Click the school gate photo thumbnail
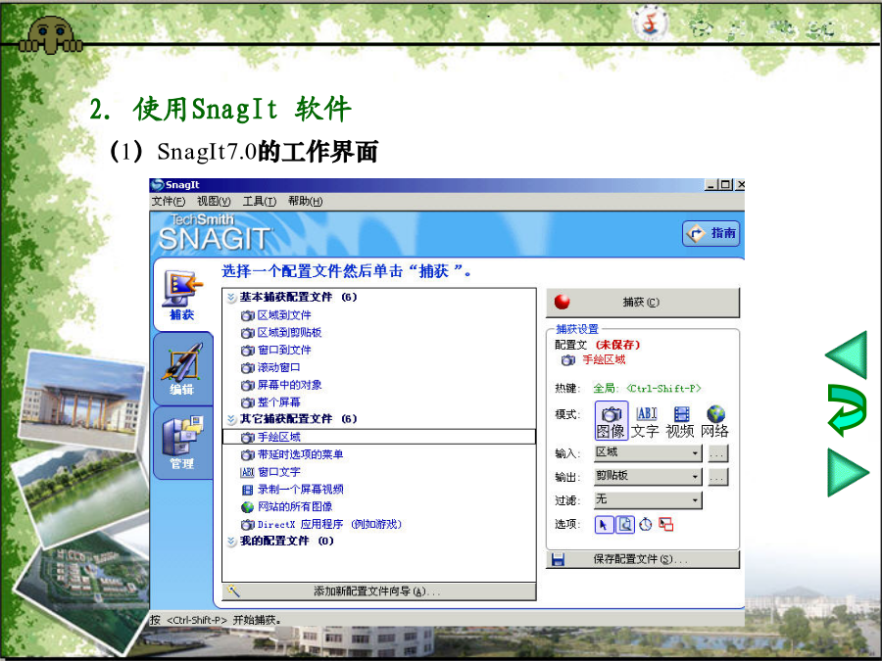Screen dimensions: 882x661 coord(80,401)
